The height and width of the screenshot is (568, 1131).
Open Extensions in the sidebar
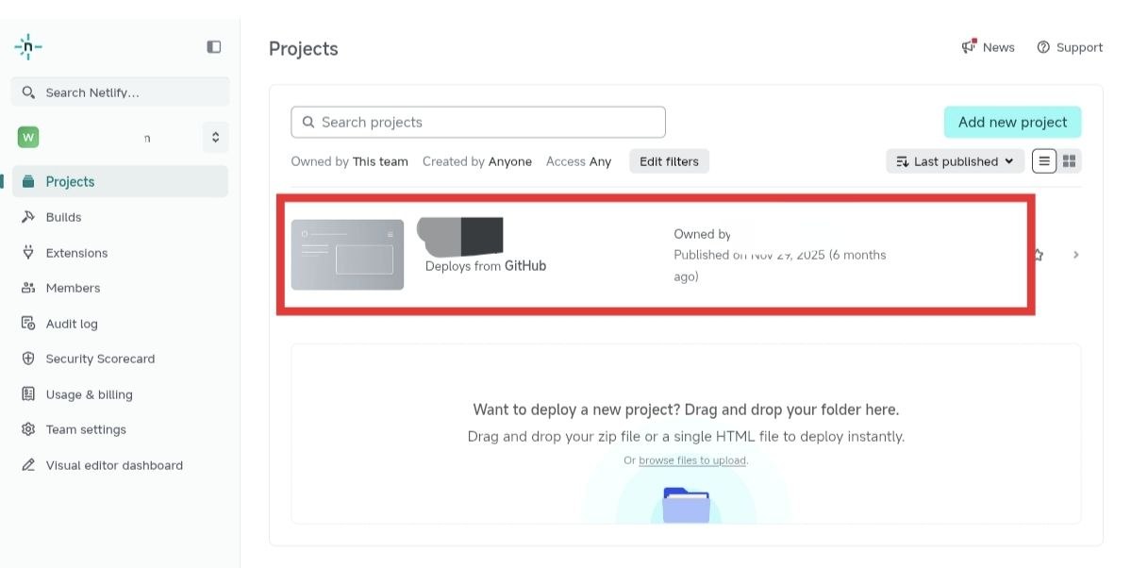pos(76,253)
